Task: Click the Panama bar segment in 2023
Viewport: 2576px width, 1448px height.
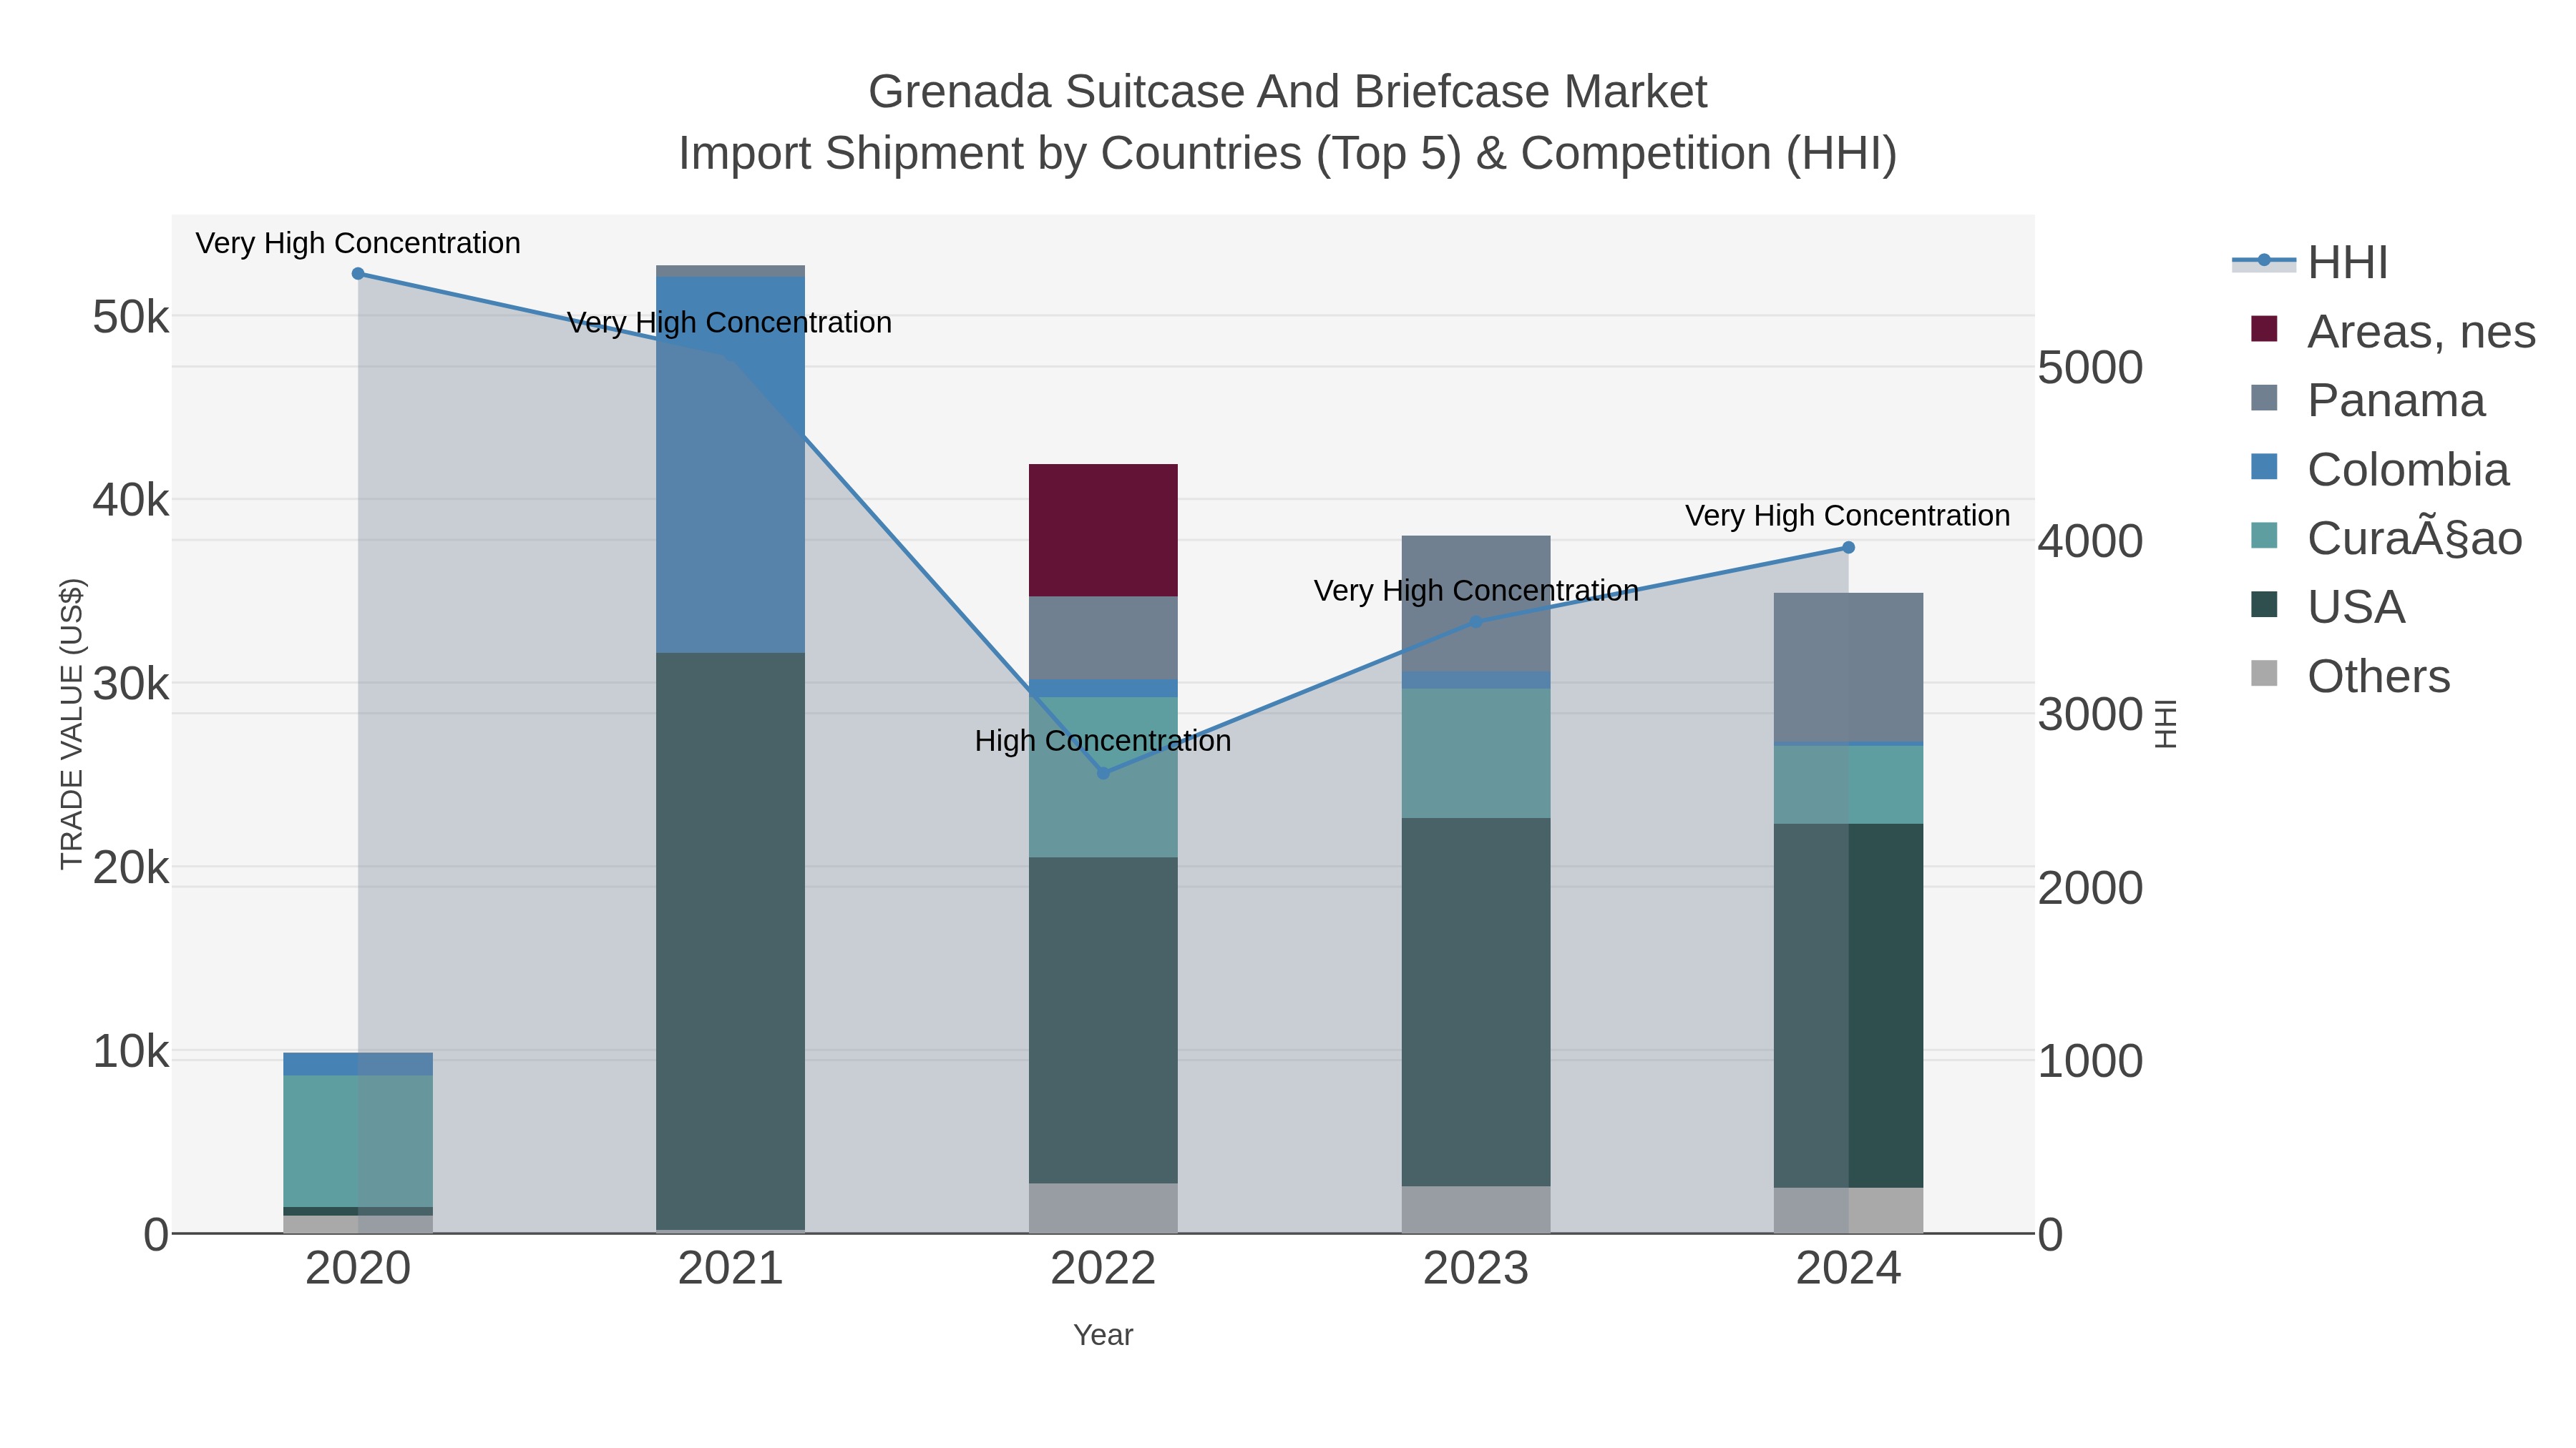Action: tap(1476, 604)
